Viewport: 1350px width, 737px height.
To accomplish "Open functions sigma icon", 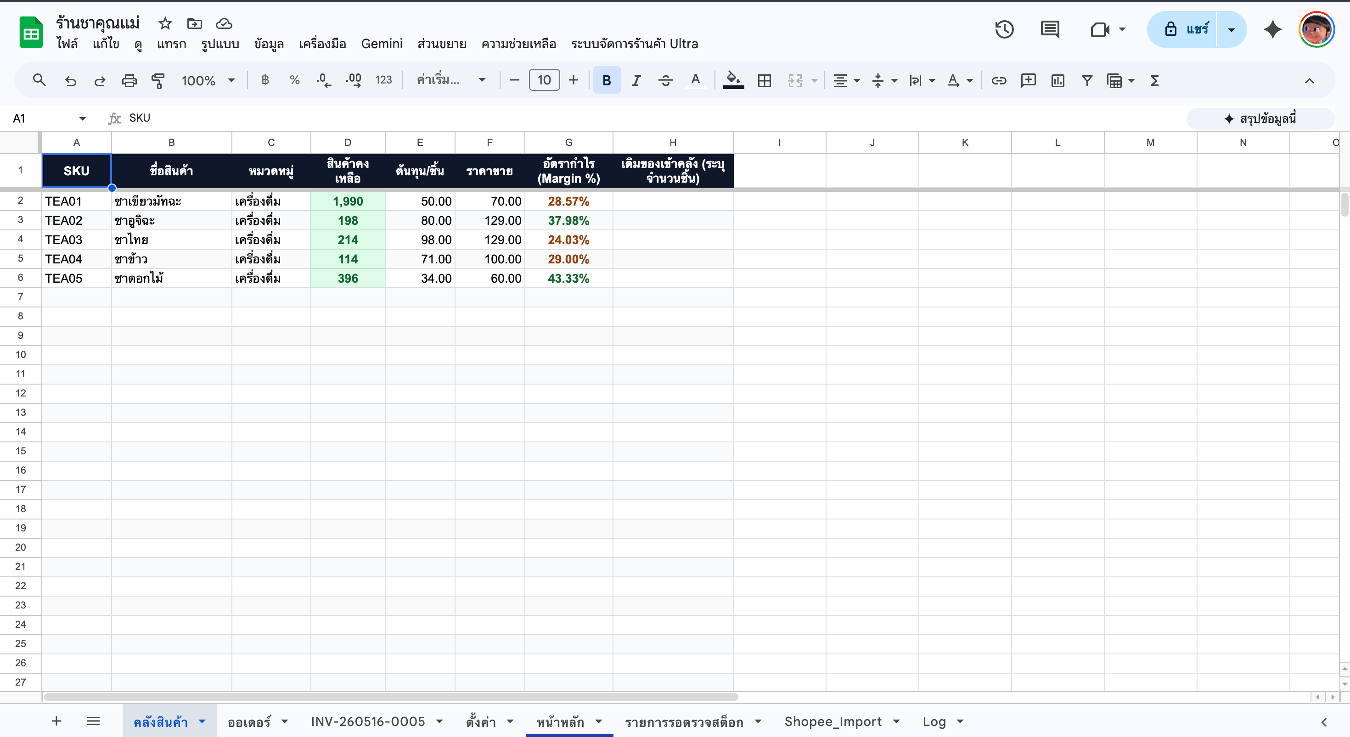I will click(x=1154, y=80).
